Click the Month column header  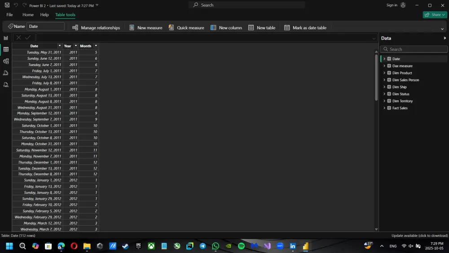coord(86,46)
